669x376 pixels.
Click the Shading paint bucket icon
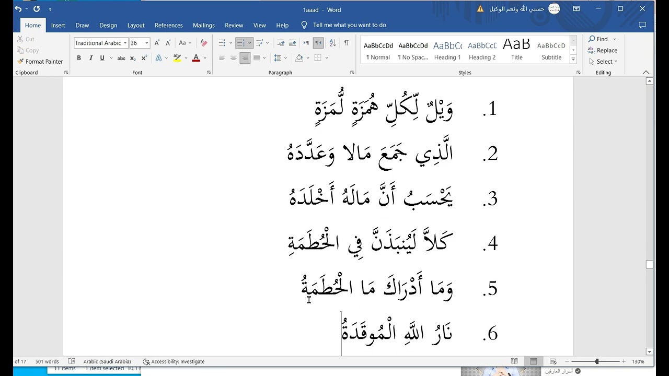299,58
